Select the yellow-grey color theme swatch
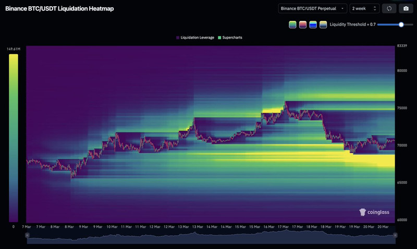The width and height of the screenshot is (417, 249). [323, 24]
